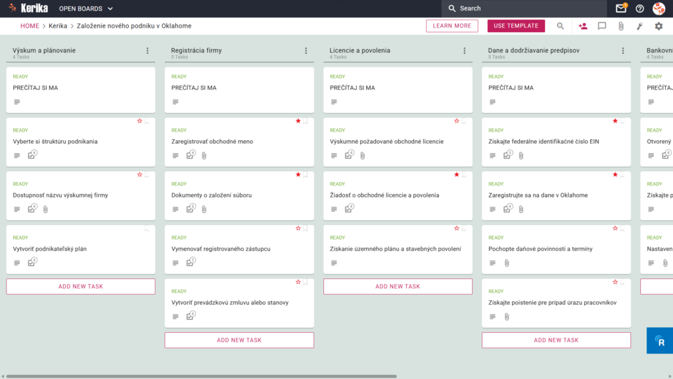Click the USE TEMPLATE button

pos(516,26)
